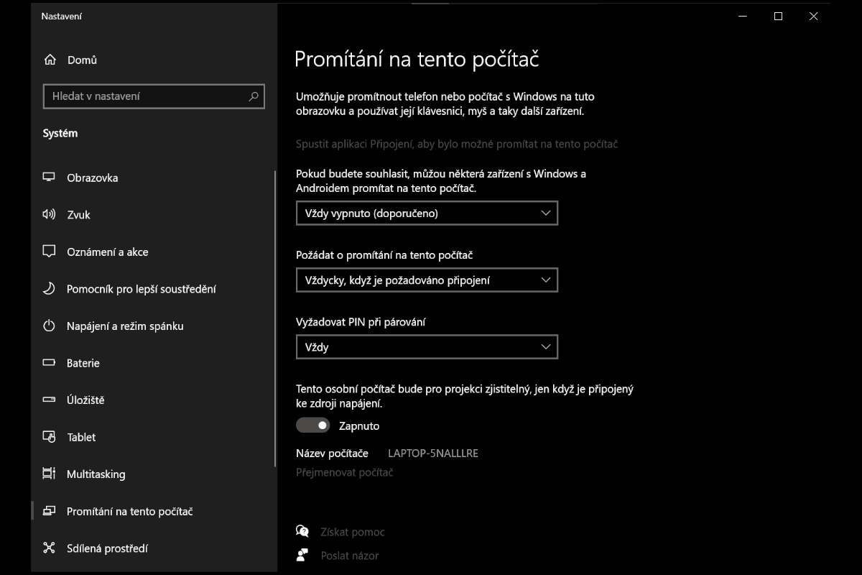862x575 pixels.
Task: Open Obrazovka display settings icon
Action: (49, 178)
